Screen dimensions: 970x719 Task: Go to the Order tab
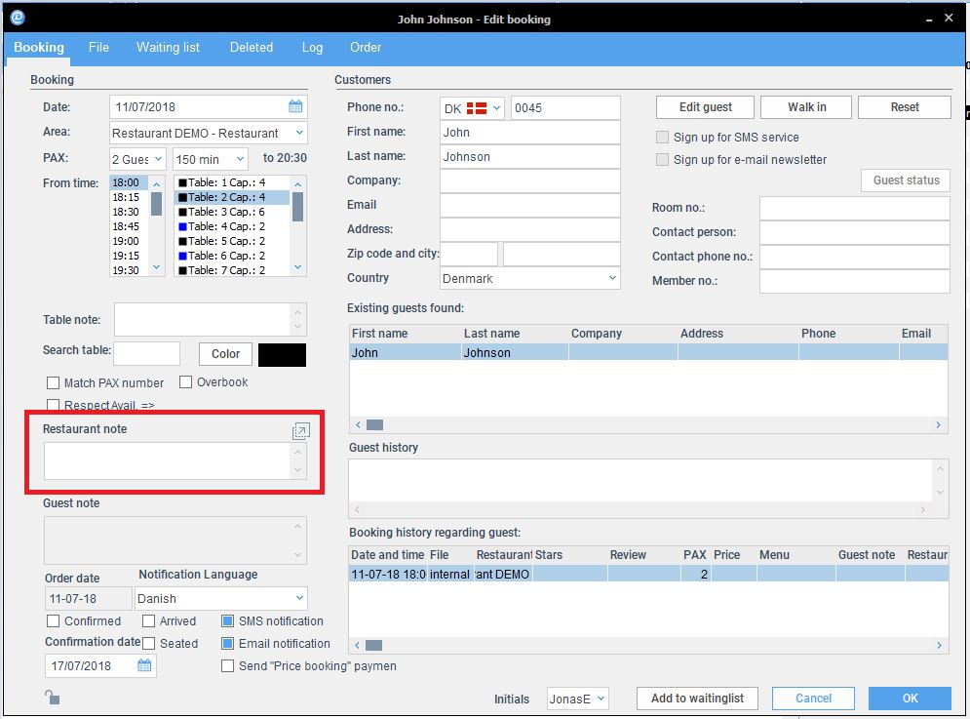(366, 48)
